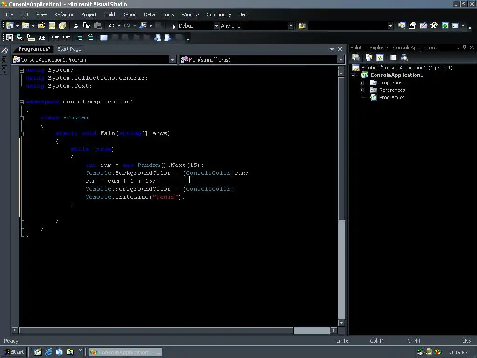The image size is (477, 358).
Task: Collapse the using directives outlining region
Action: 21,70
